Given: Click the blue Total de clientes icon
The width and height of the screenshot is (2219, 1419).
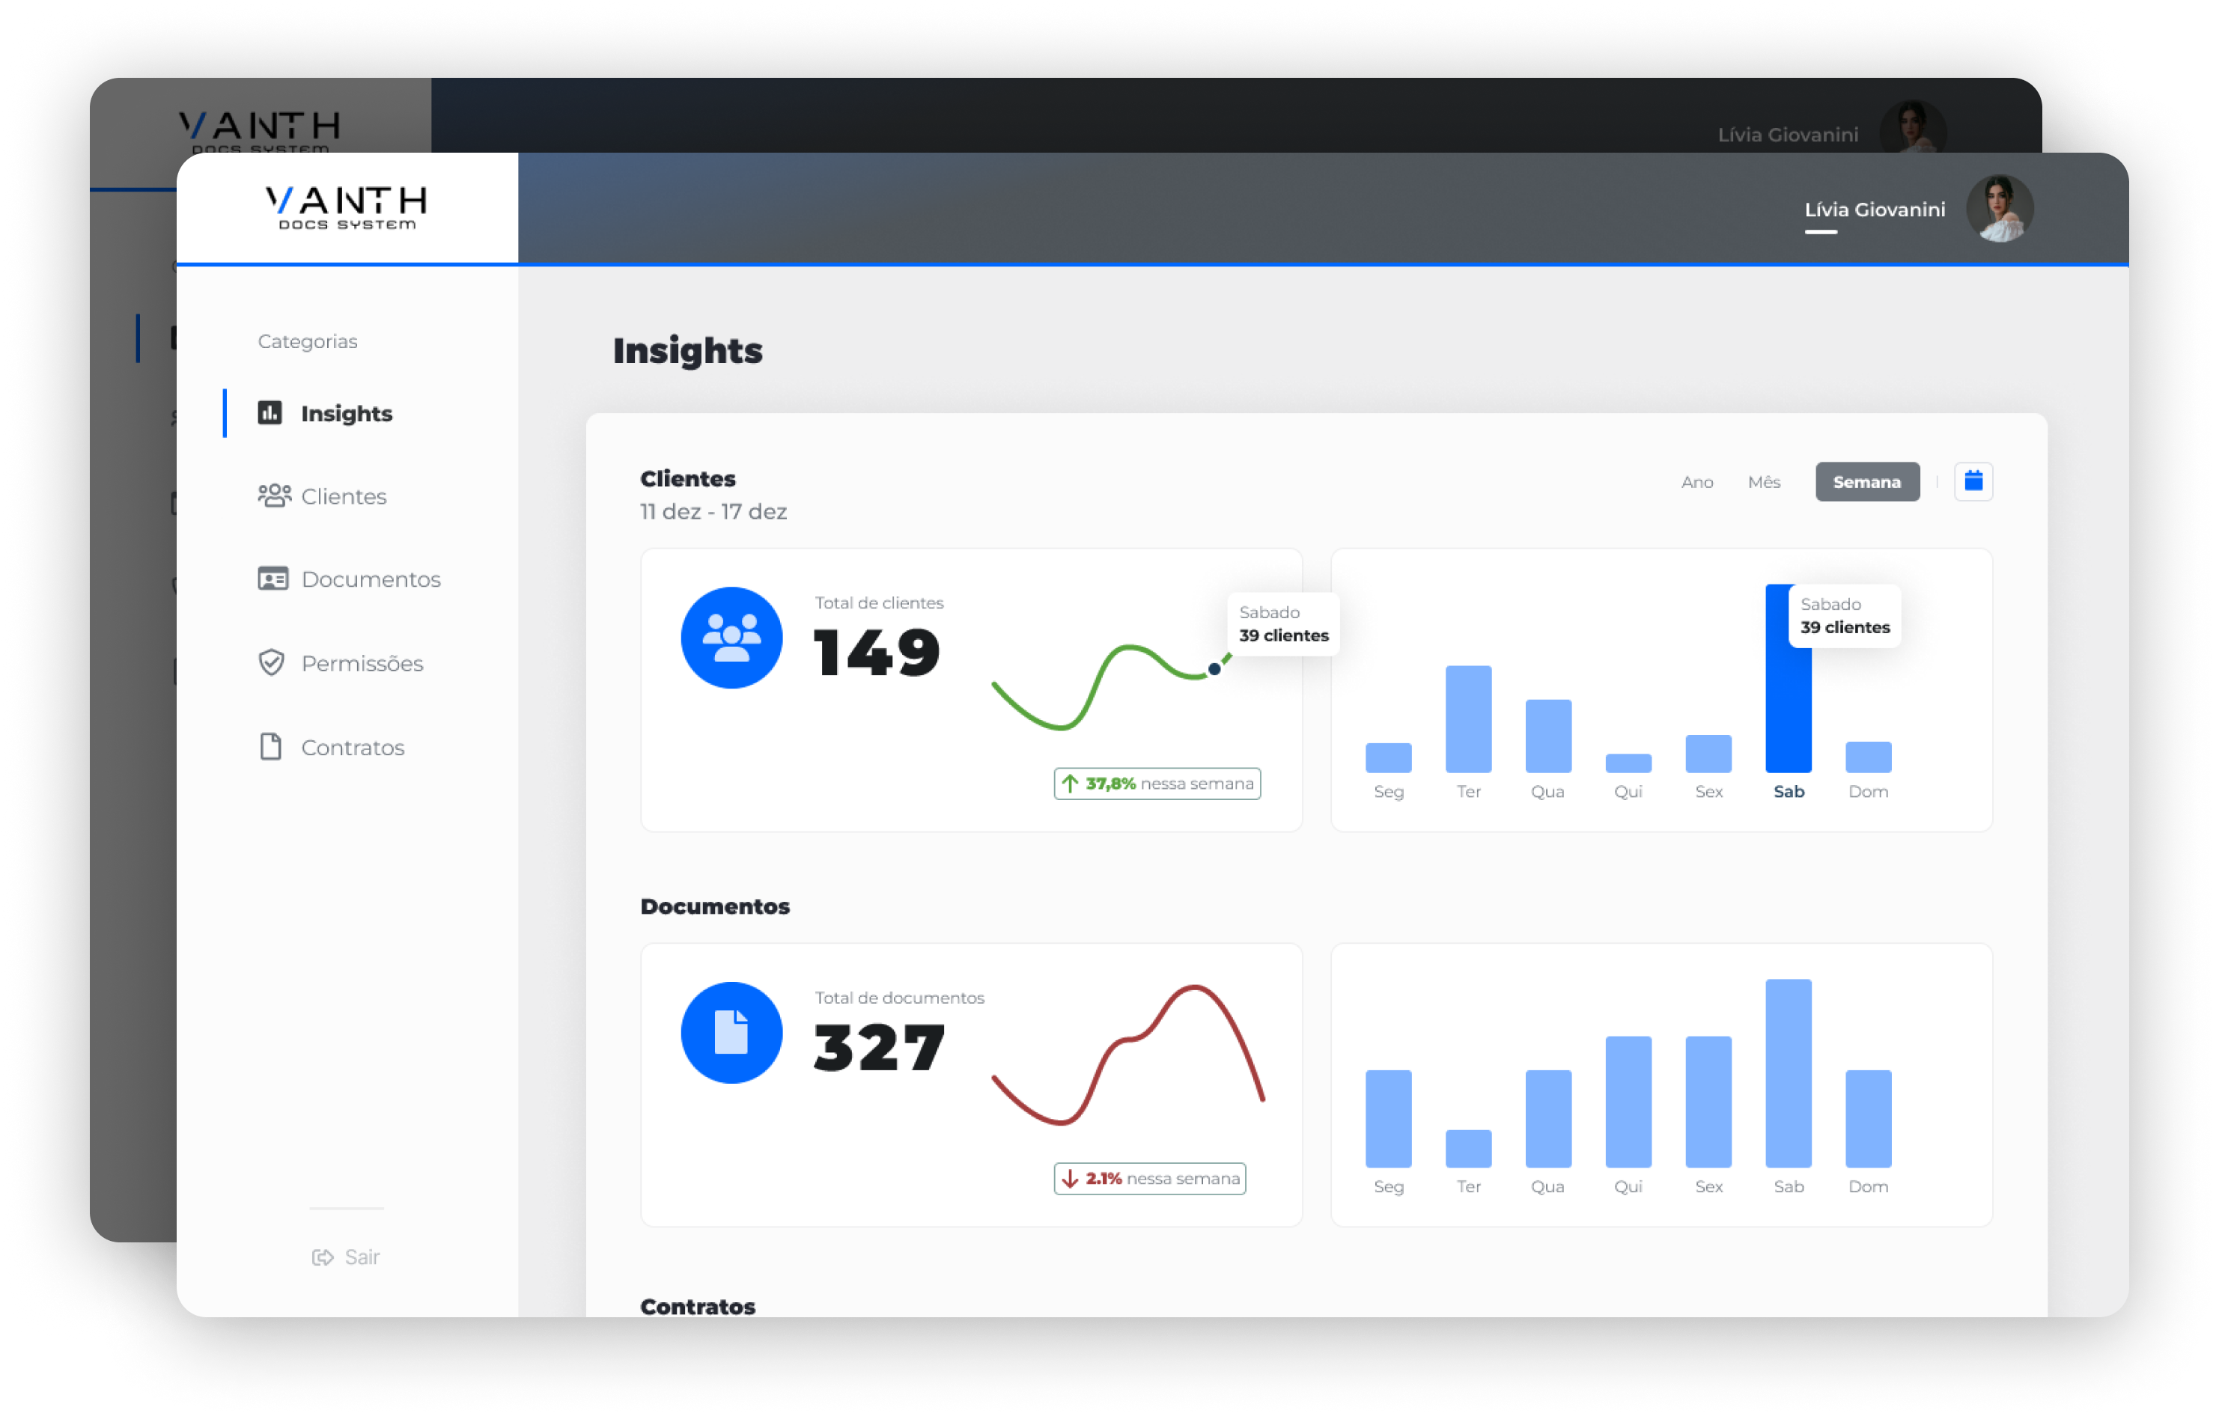Looking at the screenshot, I should tap(731, 638).
